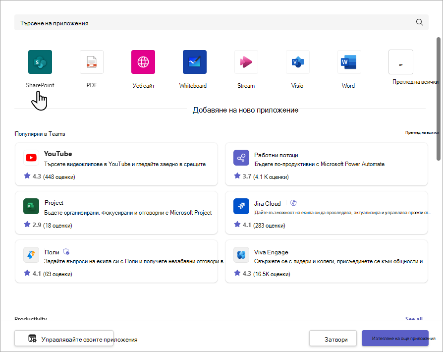443x352 pixels.
Task: Select the PDF app icon
Action: pos(92,62)
